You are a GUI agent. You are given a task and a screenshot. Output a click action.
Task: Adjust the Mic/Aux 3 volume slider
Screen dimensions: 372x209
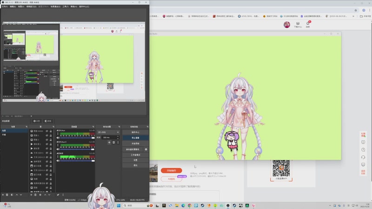pyautogui.click(x=77, y=149)
